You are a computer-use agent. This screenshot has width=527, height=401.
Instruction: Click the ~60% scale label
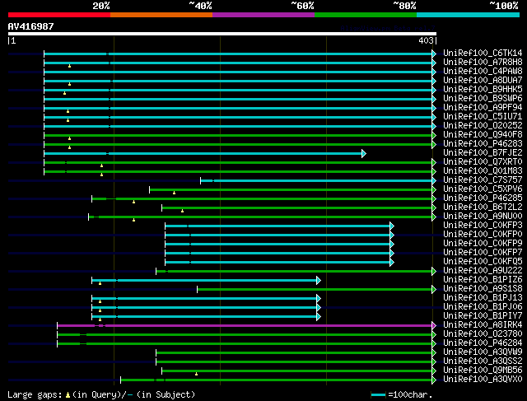tap(302, 6)
